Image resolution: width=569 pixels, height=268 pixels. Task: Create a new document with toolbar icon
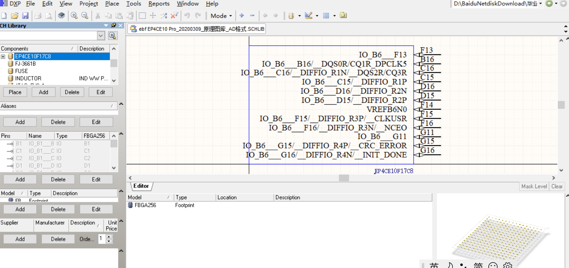[4, 16]
